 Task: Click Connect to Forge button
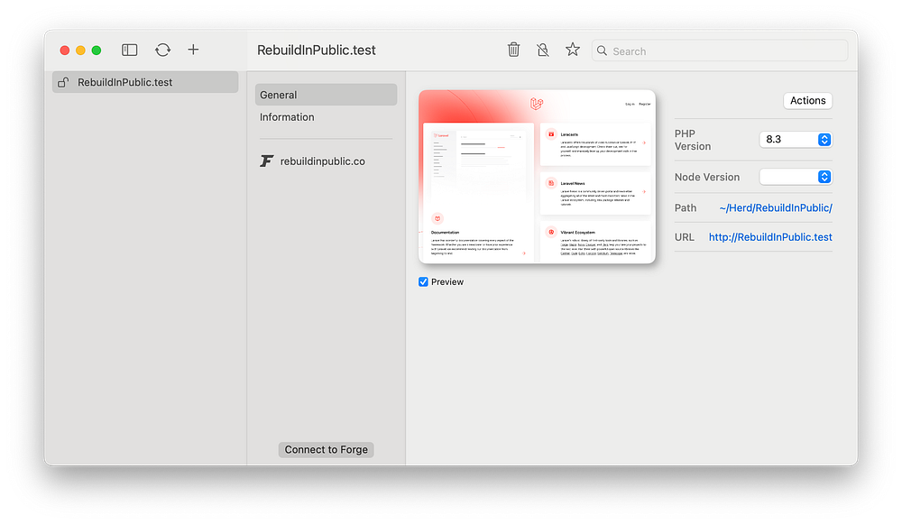[327, 450]
